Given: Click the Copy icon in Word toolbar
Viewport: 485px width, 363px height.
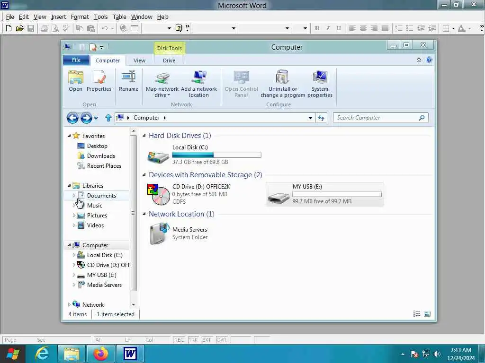Looking at the screenshot, I should point(80,28).
